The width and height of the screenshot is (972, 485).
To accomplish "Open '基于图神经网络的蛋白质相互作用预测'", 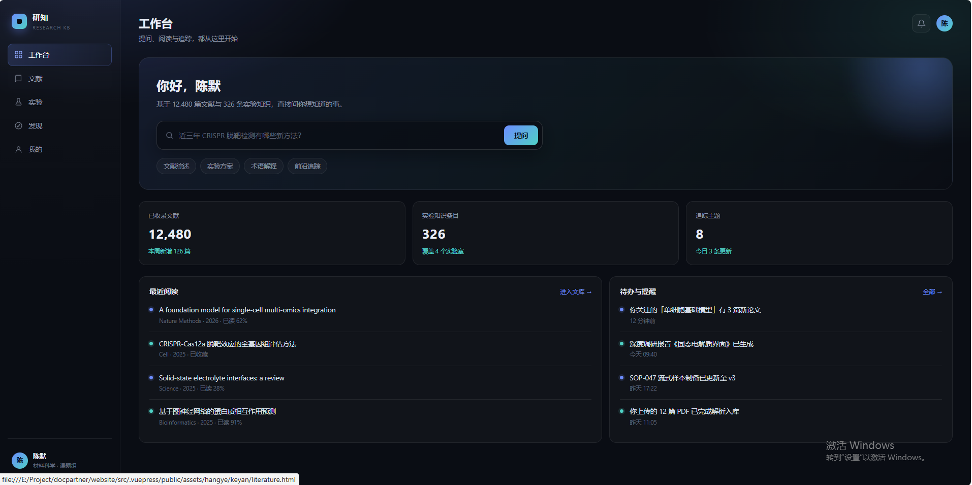I will click(x=217, y=411).
